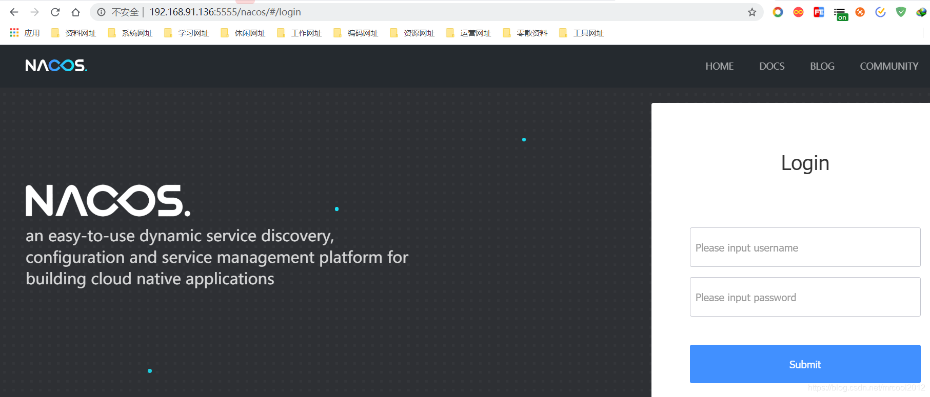Click the 'building cloud native applications' text
The height and width of the screenshot is (397, 930).
(150, 279)
